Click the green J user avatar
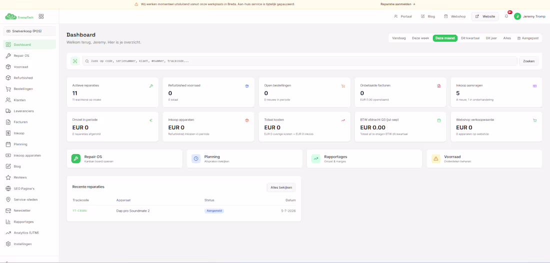 [517, 16]
